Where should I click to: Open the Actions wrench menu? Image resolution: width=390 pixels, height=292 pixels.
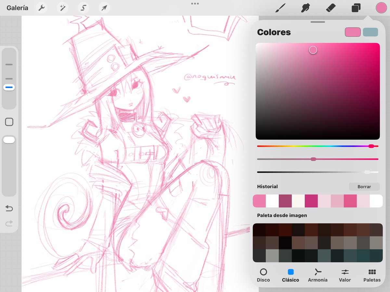pyautogui.click(x=42, y=8)
